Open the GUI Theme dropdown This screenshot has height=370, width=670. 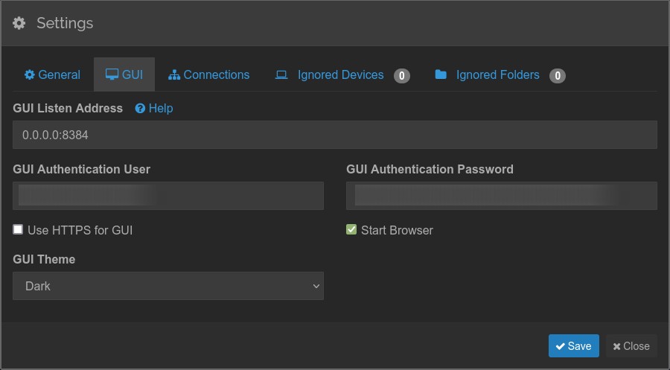[x=167, y=286]
